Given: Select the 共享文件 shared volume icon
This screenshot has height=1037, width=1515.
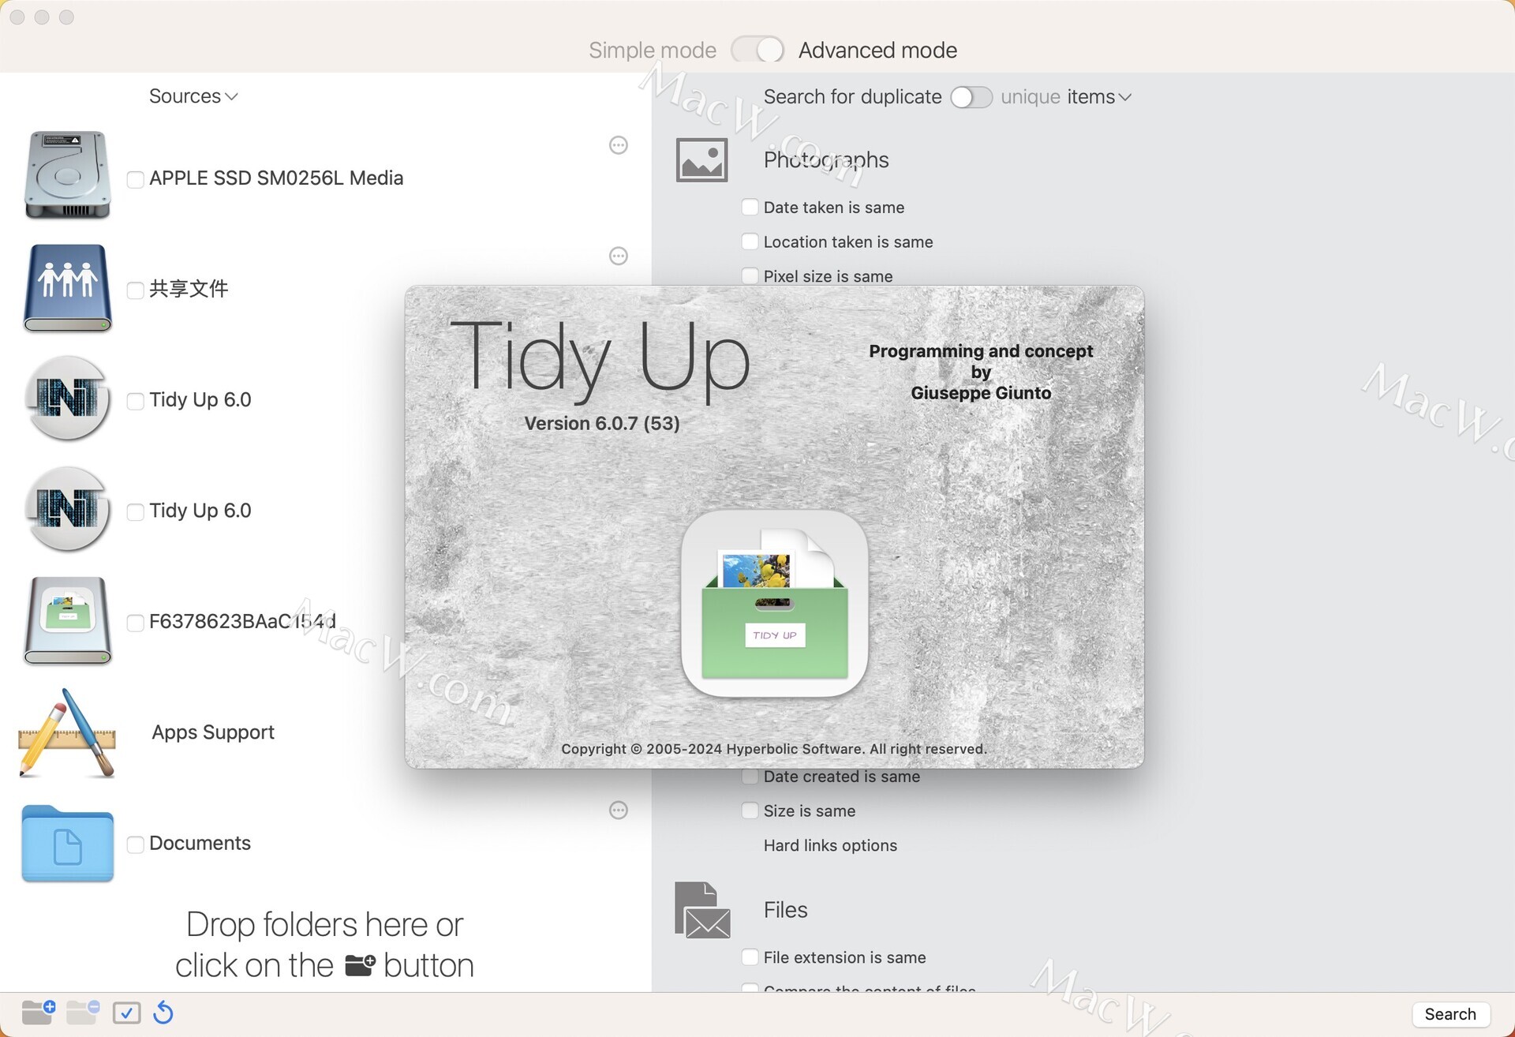Looking at the screenshot, I should click(x=67, y=287).
